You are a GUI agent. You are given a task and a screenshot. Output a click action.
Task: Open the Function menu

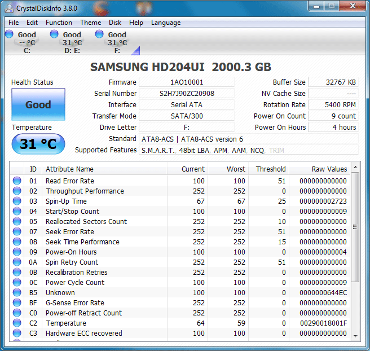click(x=59, y=23)
